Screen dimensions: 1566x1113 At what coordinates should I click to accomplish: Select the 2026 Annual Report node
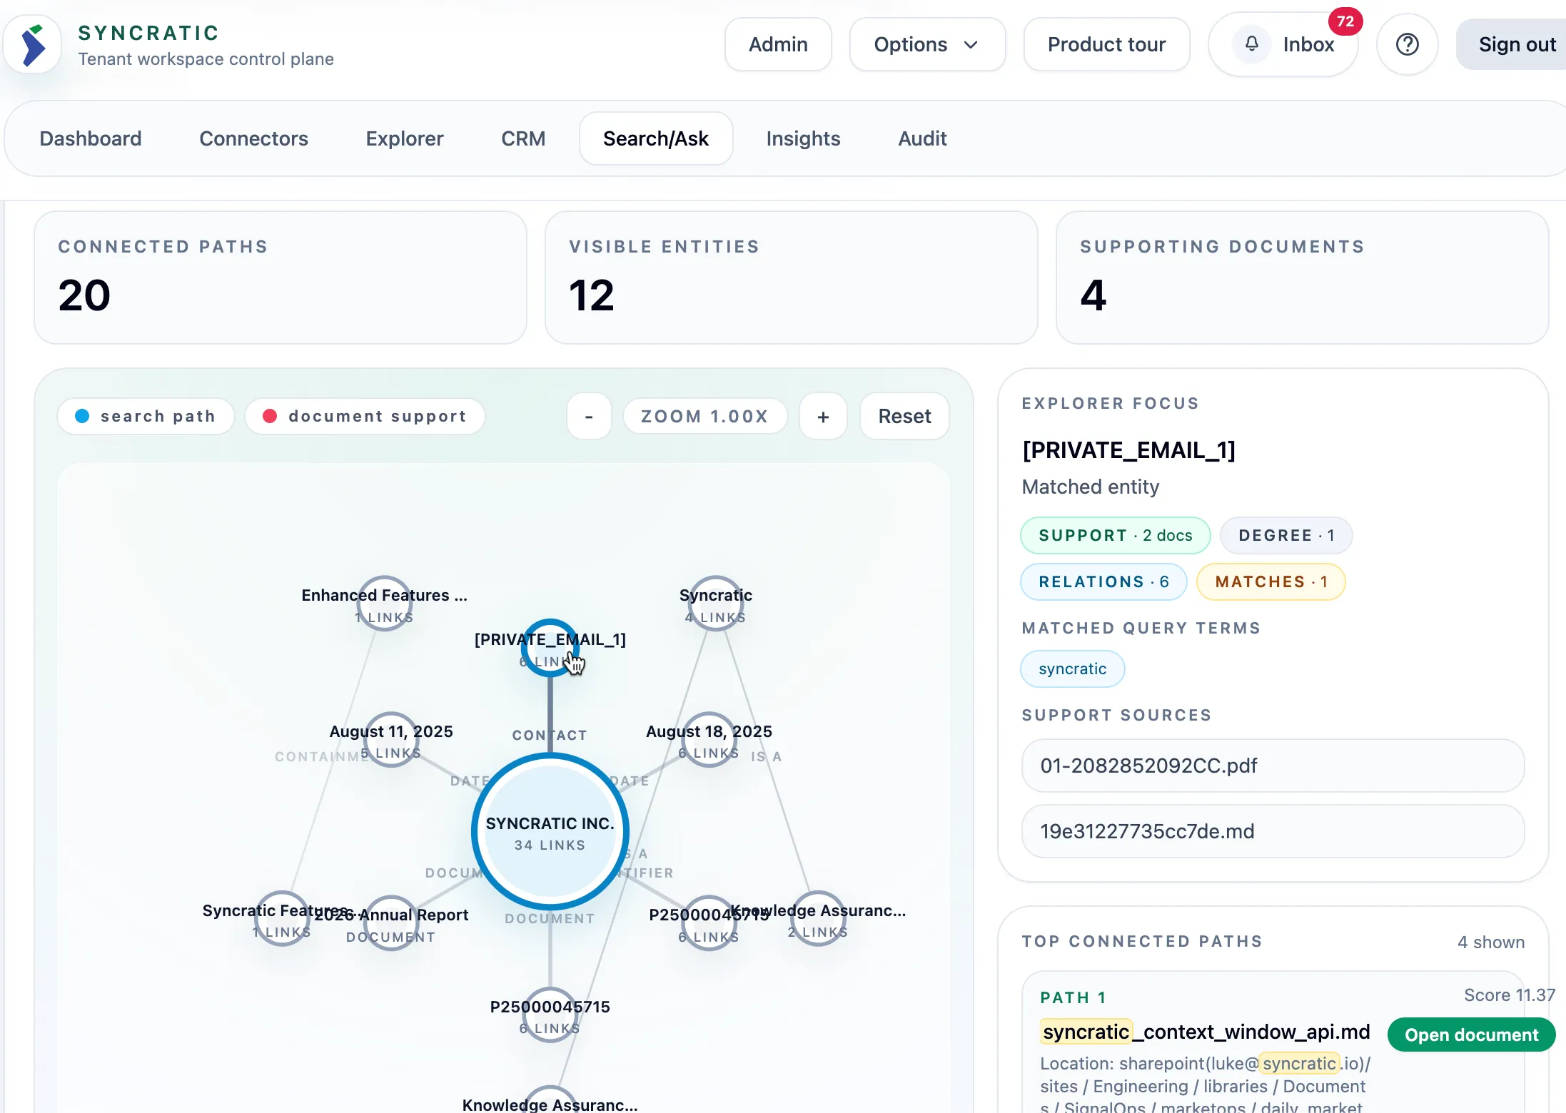(x=391, y=923)
